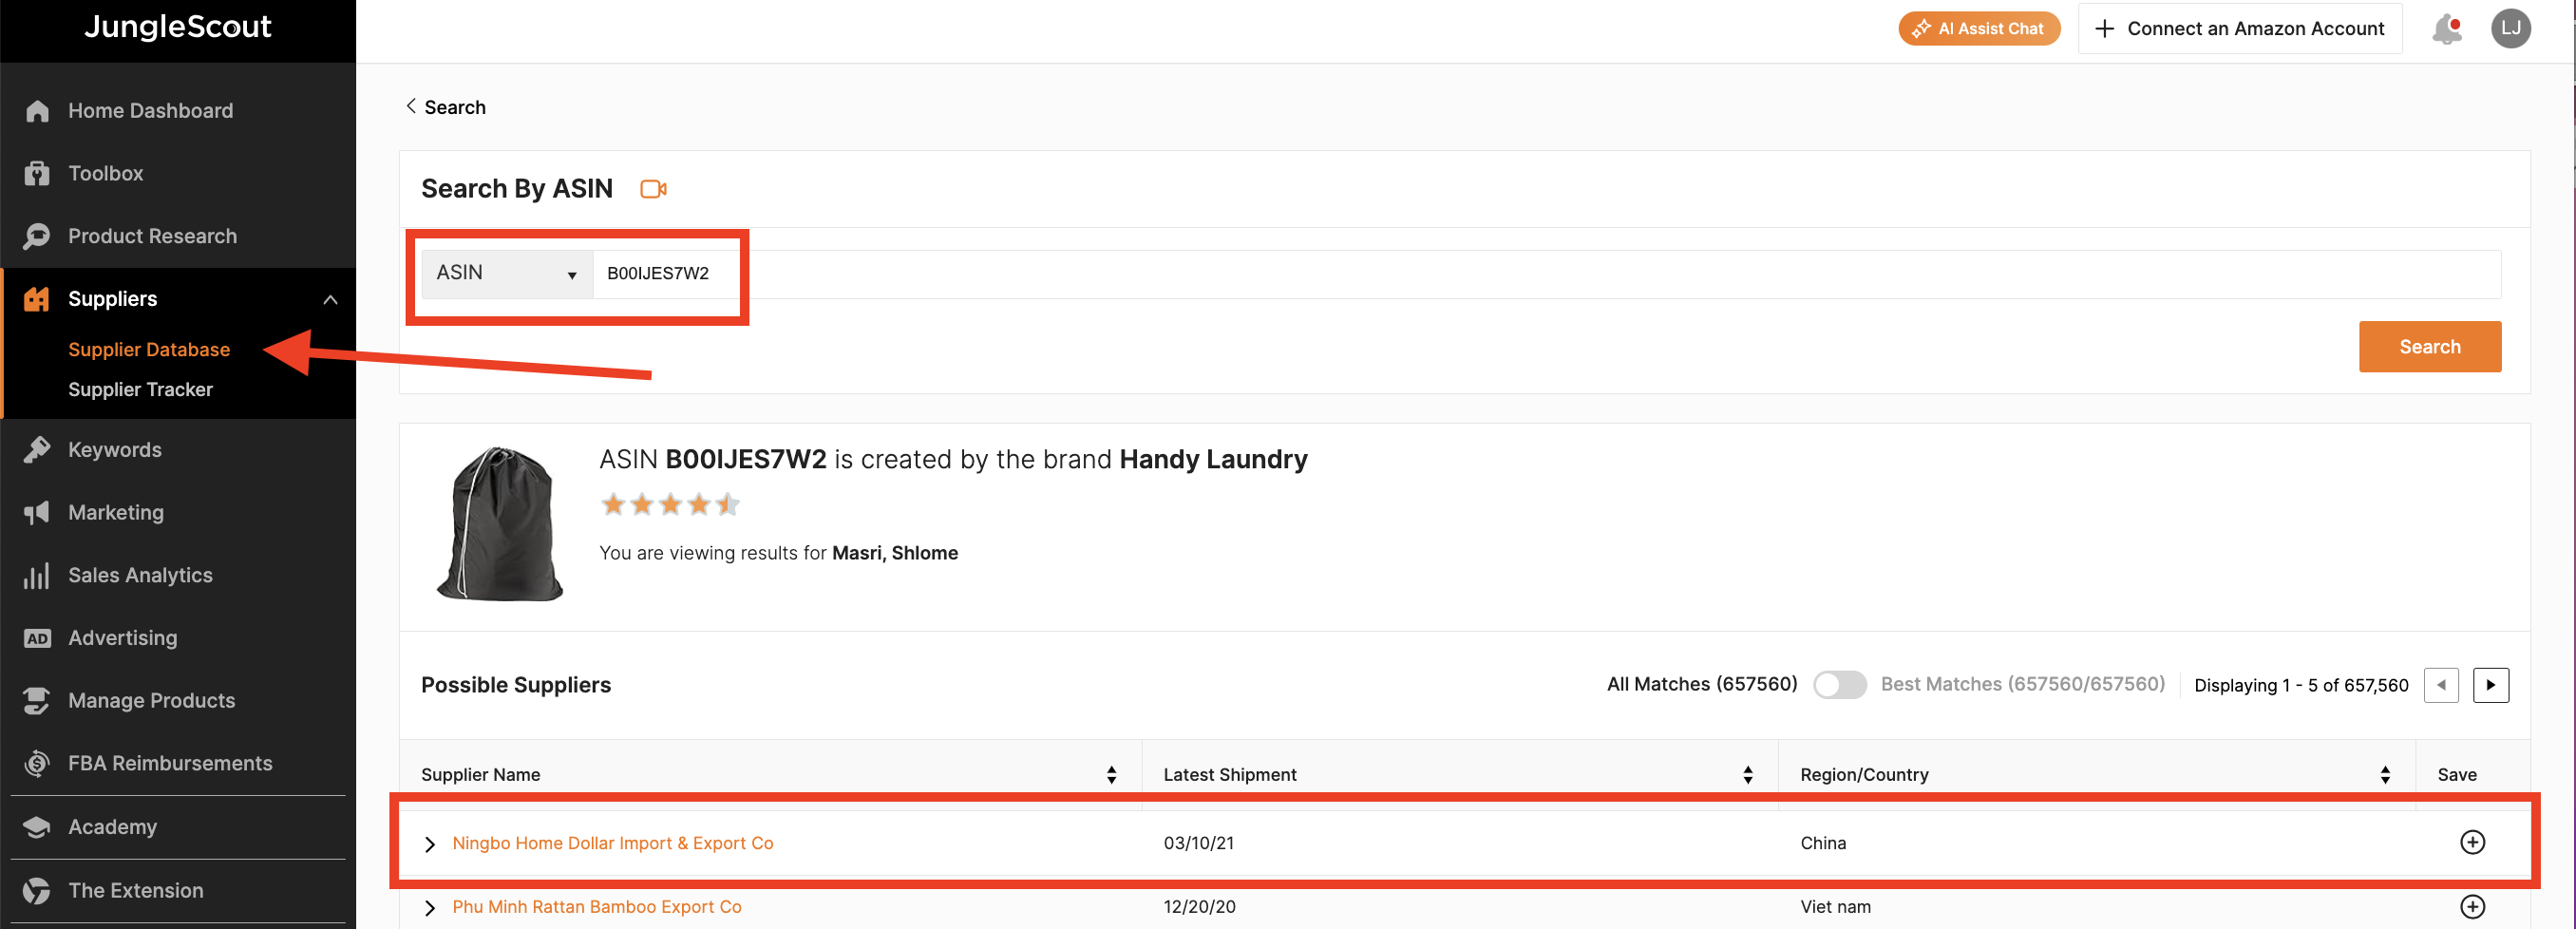Open Phu Minh Rattan Bamboo Export Co link
Viewport: 2576px width, 929px height.
597,907
